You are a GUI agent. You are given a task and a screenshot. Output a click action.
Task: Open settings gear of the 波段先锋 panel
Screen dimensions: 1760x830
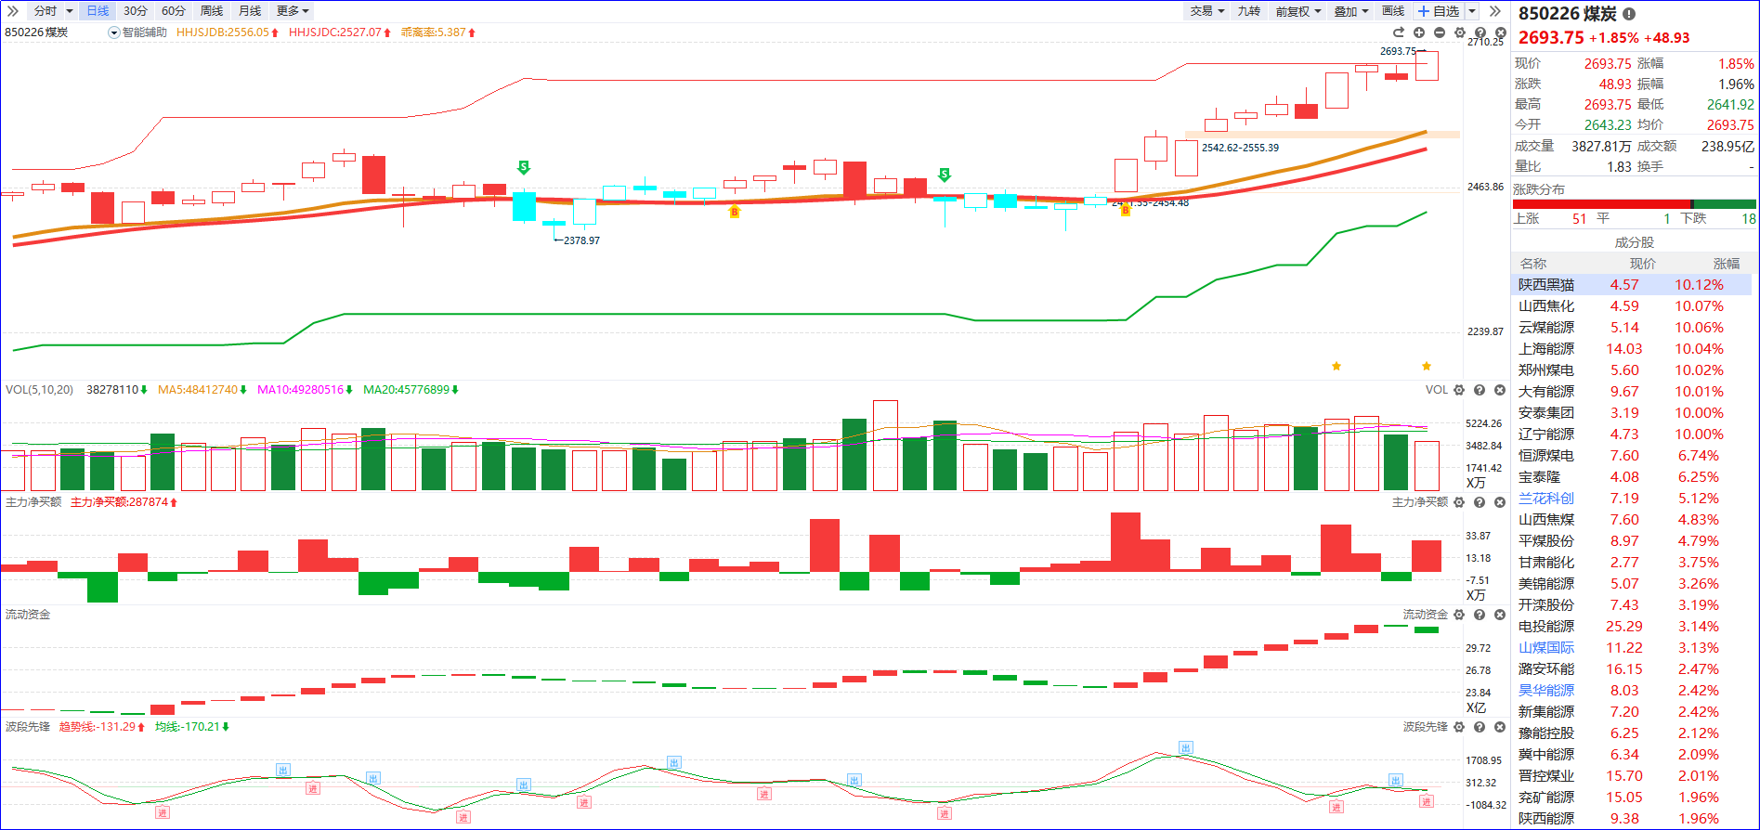1459,727
